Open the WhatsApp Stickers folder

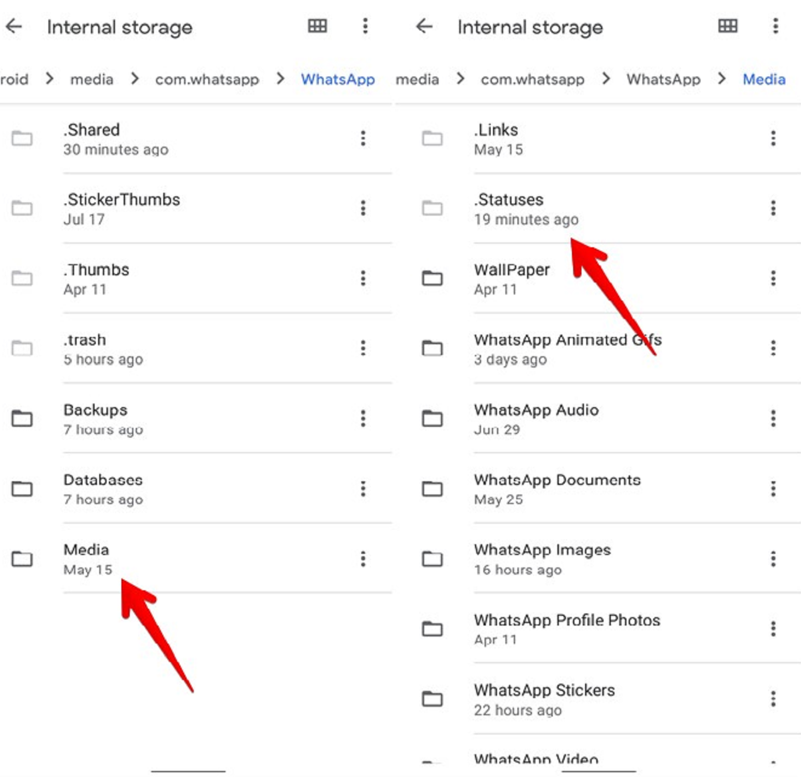pyautogui.click(x=598, y=699)
